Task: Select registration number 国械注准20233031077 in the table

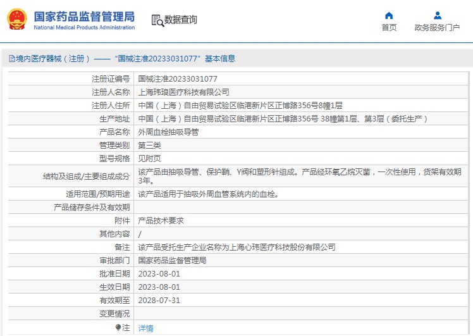Action: click(x=178, y=79)
